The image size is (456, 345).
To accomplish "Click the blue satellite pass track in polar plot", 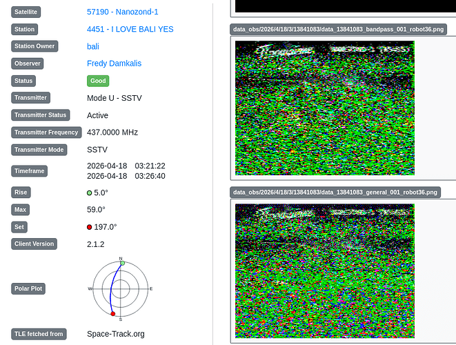I will click(x=111, y=288).
